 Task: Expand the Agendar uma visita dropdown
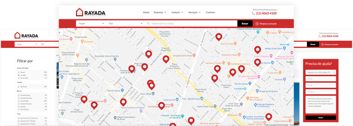tap(321, 72)
